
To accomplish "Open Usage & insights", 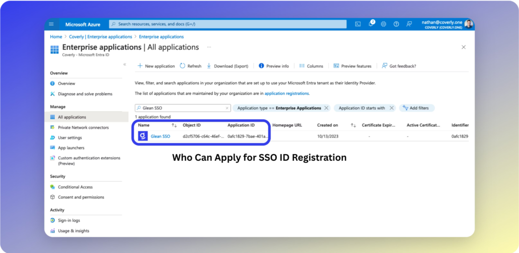I will (x=73, y=231).
